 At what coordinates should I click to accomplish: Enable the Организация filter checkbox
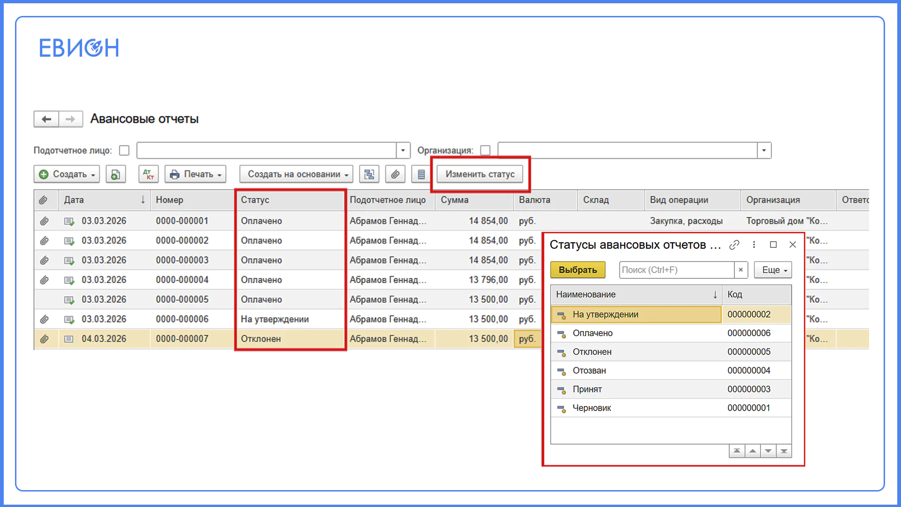point(485,150)
